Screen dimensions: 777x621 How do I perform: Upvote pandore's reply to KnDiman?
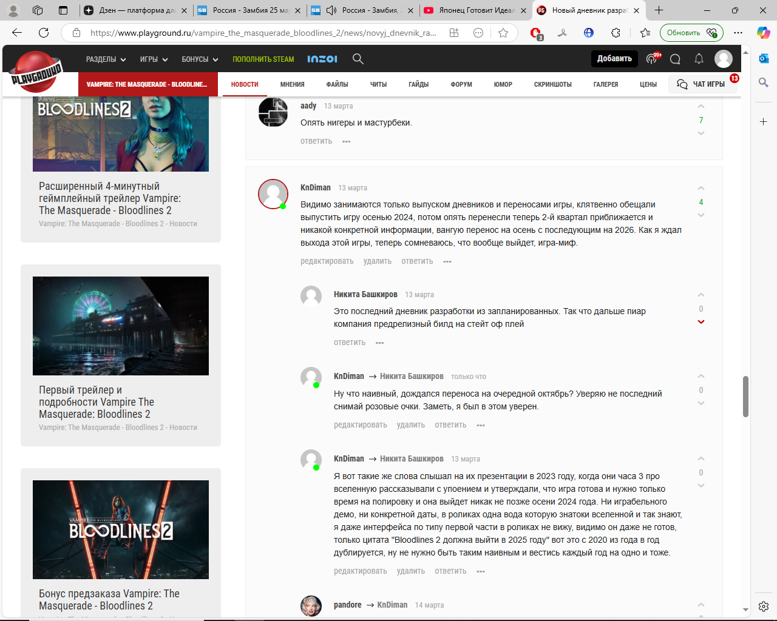pos(701,605)
